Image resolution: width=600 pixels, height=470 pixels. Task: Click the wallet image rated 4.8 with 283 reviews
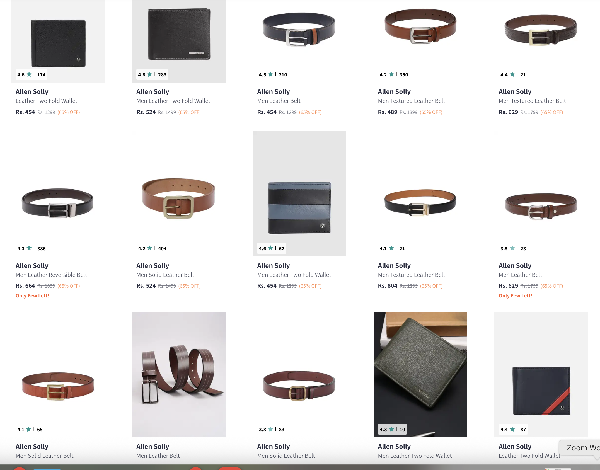click(x=179, y=41)
